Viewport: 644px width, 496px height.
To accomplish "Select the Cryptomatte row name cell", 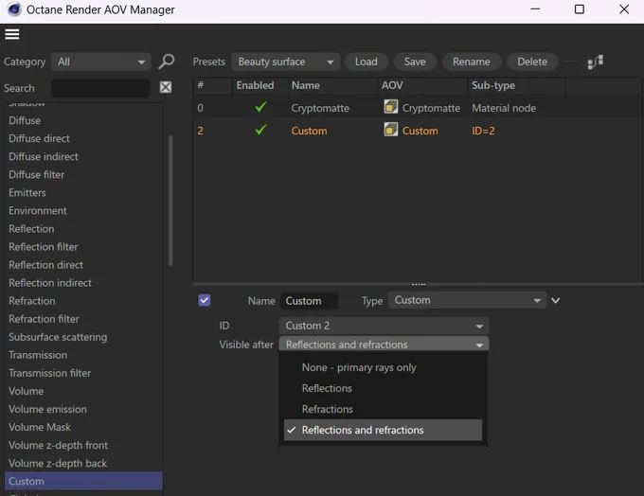I will 320,108.
